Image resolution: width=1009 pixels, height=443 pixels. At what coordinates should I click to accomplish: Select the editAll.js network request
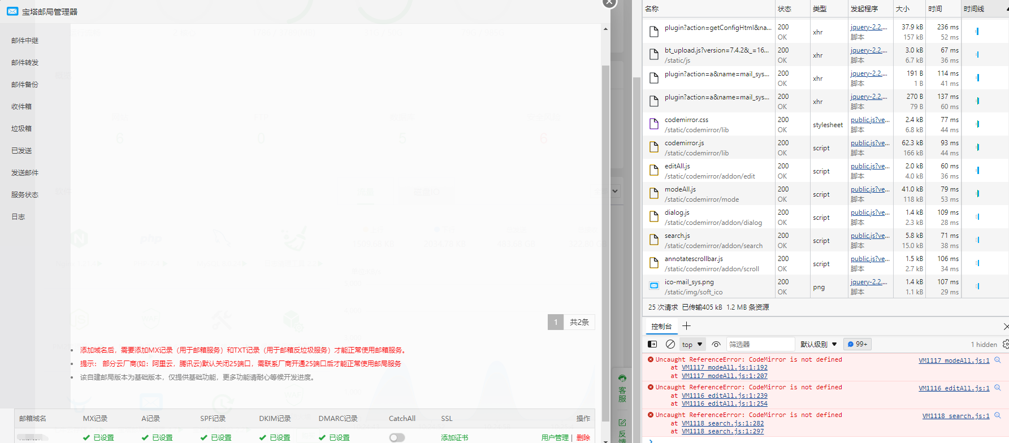tap(825, 171)
